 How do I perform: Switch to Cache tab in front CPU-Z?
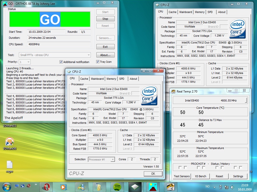[x=84, y=79]
